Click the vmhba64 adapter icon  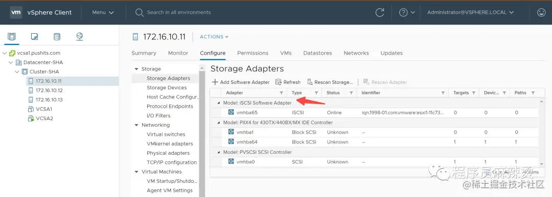point(231,141)
